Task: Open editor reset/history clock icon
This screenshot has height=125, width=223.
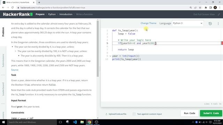Action: click(x=210, y=24)
